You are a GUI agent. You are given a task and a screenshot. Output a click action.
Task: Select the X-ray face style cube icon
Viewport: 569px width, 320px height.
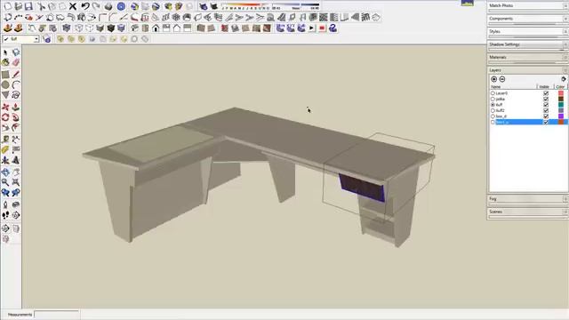point(67,28)
